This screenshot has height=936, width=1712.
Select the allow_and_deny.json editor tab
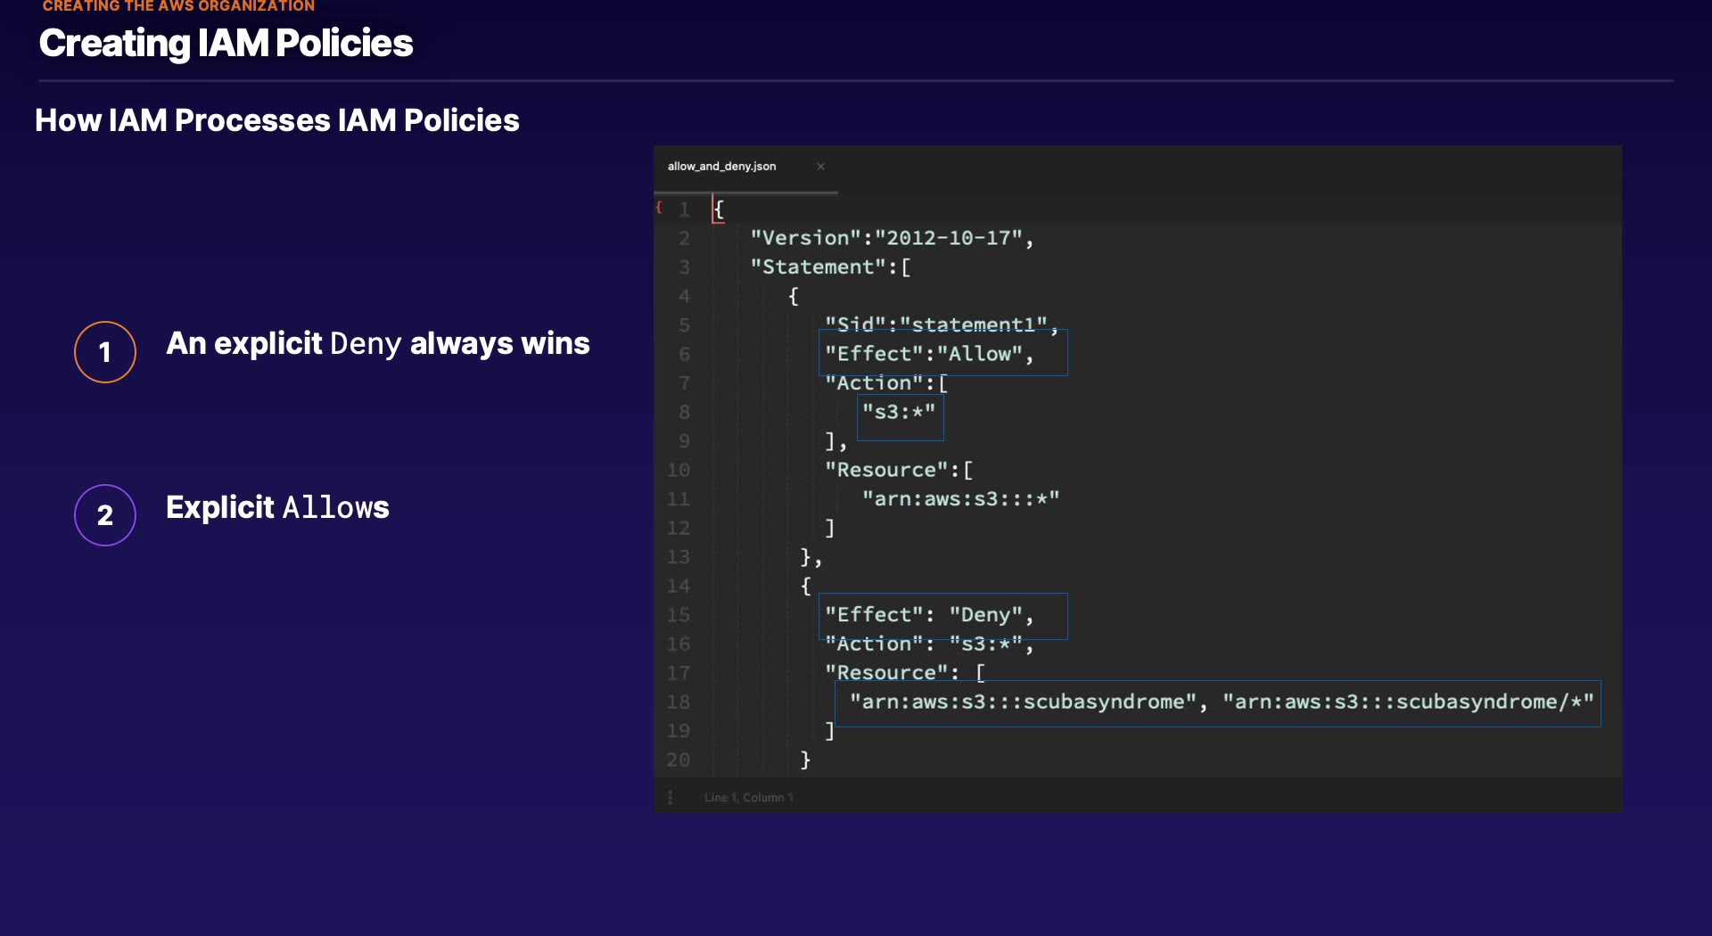721,167
